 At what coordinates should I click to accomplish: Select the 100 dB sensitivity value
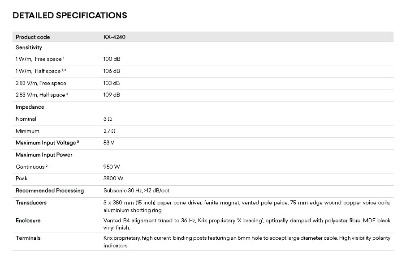112,59
